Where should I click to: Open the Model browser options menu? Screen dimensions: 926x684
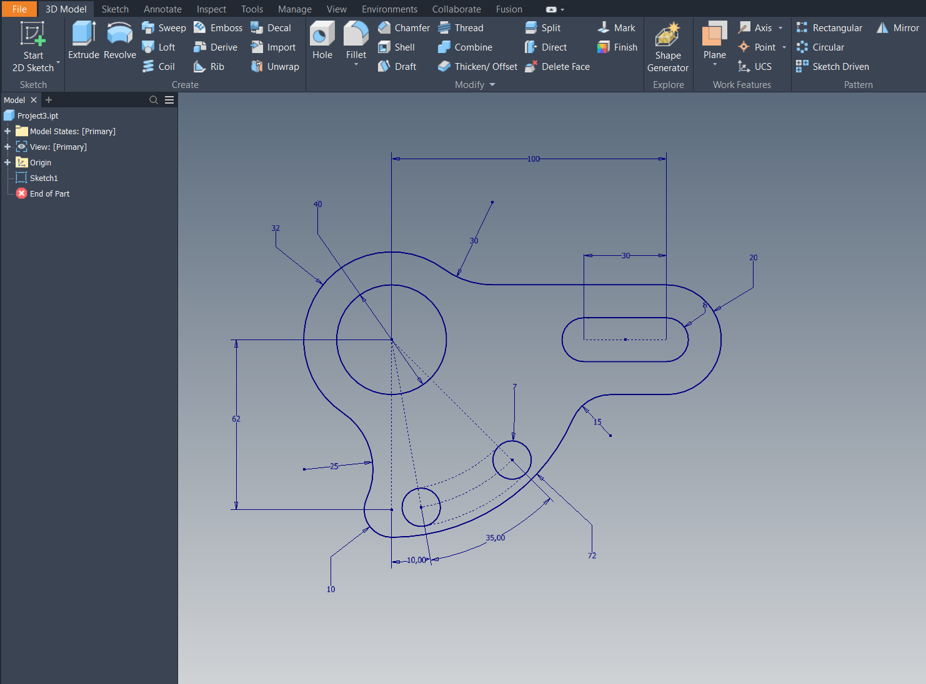coord(169,100)
